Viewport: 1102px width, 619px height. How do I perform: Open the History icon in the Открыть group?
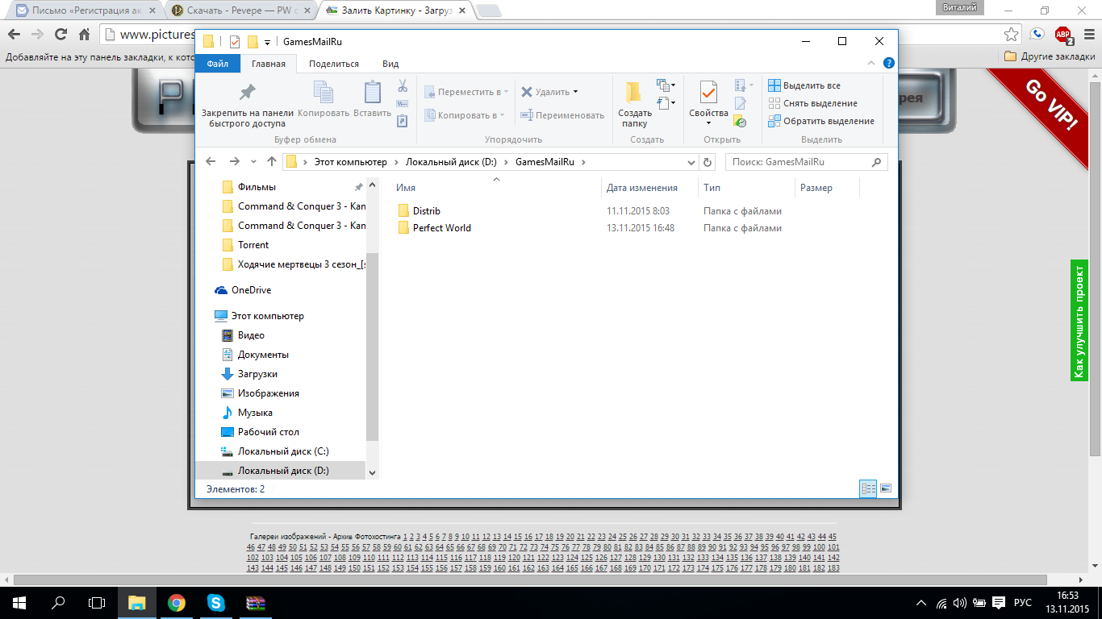pyautogui.click(x=741, y=122)
